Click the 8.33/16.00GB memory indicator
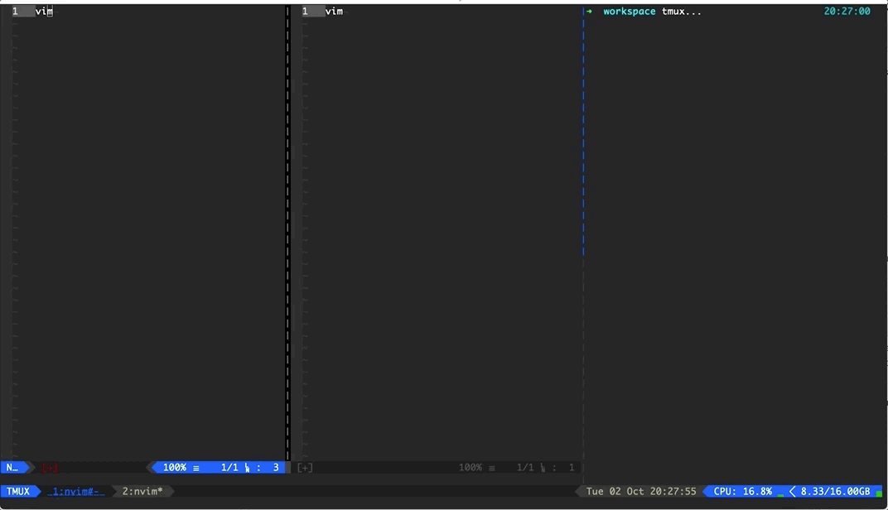888x510 pixels. (835, 491)
